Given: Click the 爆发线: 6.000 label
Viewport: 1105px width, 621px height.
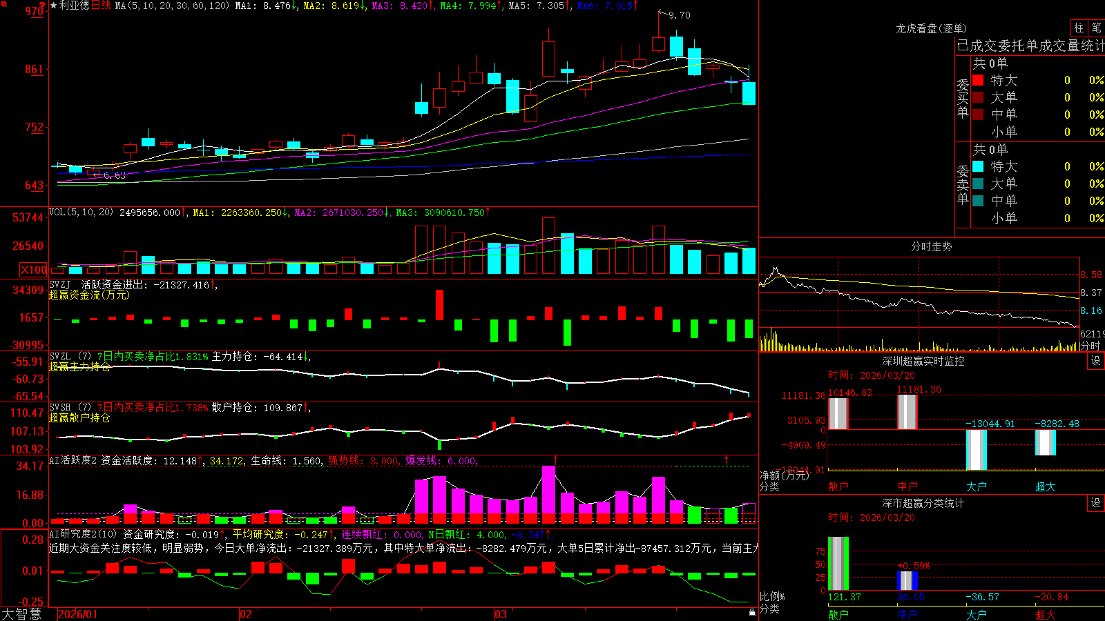Looking at the screenshot, I should tap(441, 460).
